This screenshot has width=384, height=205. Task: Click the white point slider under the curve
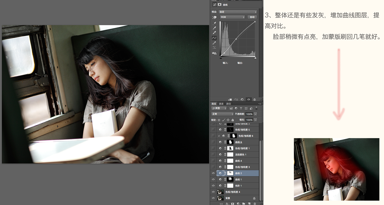[x=255, y=58]
